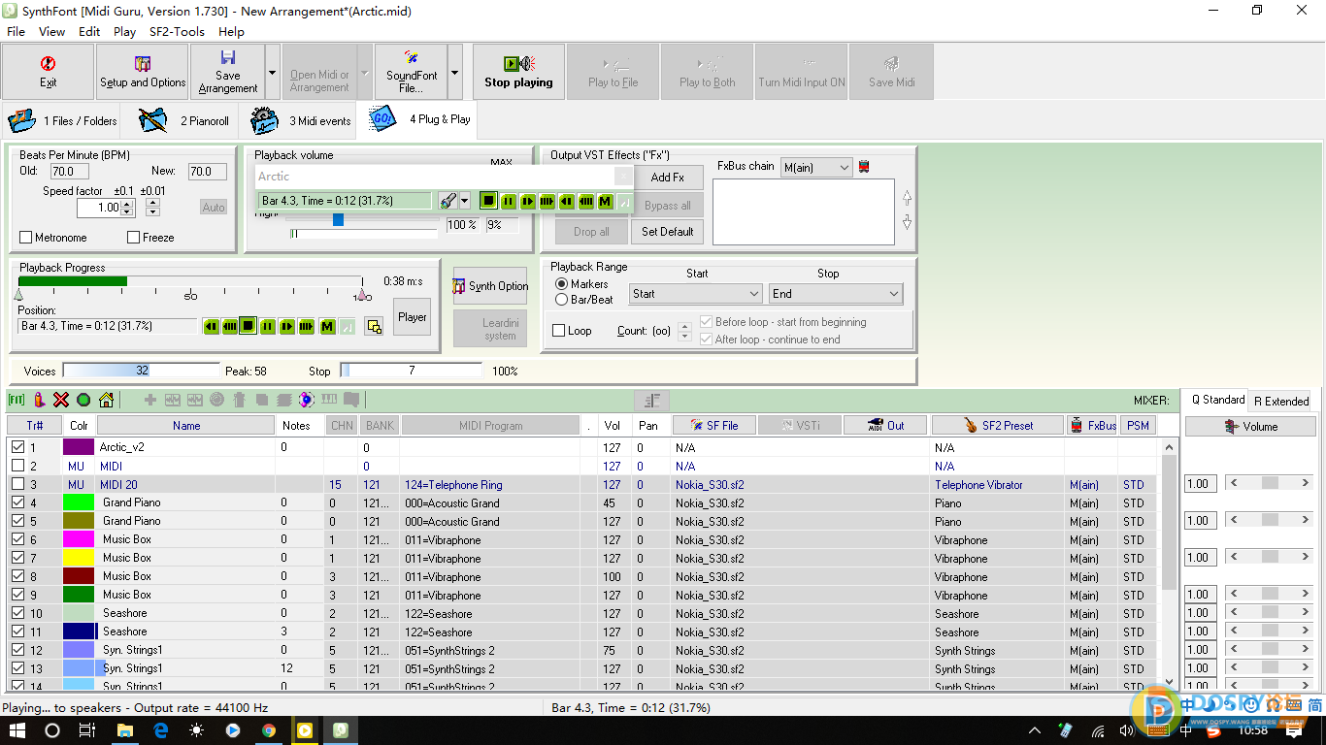1326x745 pixels.
Task: Open SoundFont File dropdown arrow
Action: pos(454,72)
